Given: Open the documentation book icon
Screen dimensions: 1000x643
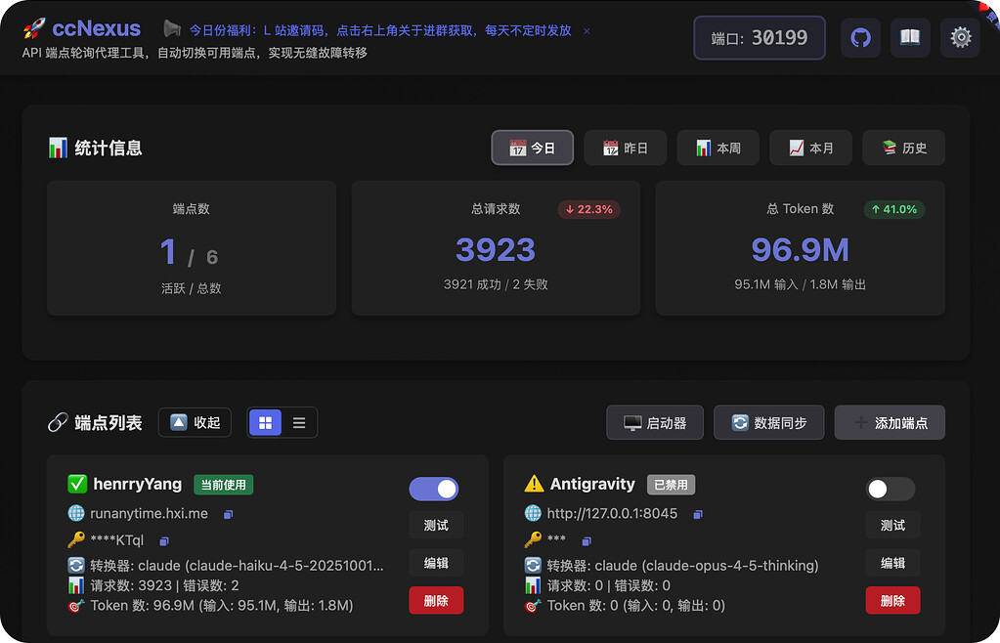Looking at the screenshot, I should [x=910, y=37].
